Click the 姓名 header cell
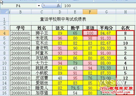136x96 pixels. (42, 28)
